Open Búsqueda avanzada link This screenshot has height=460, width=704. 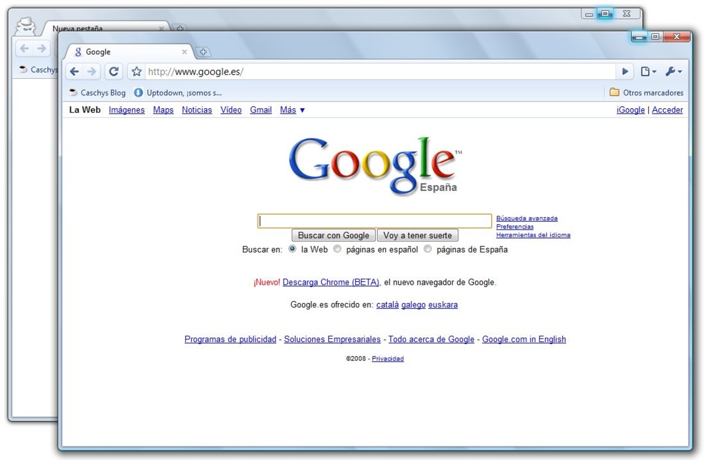527,218
